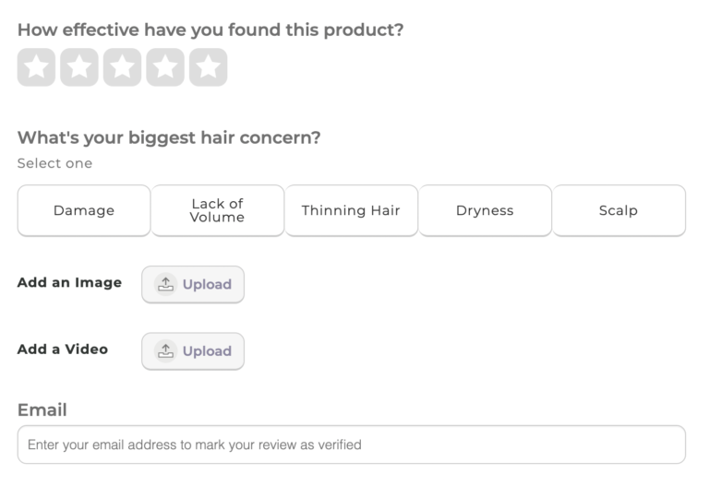Screen dimensions: 709x486
Task: Give a four-star effectiveness rating
Action: click(165, 67)
